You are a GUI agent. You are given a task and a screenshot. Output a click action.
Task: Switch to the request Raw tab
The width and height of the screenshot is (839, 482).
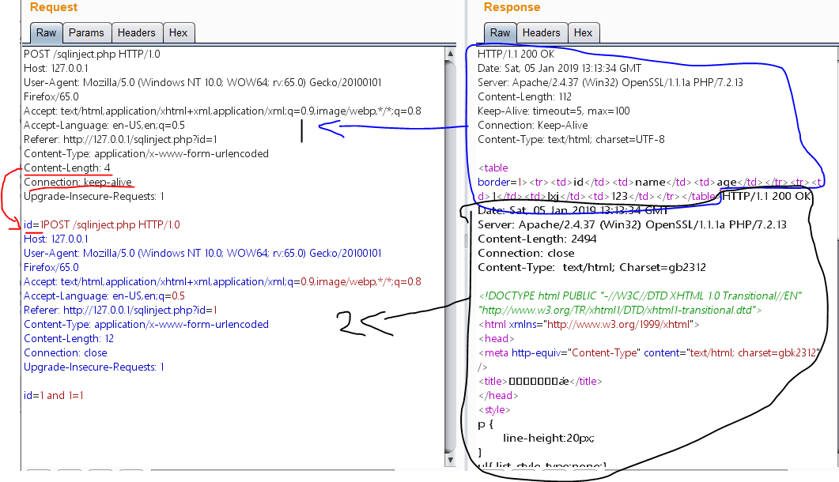coord(46,32)
